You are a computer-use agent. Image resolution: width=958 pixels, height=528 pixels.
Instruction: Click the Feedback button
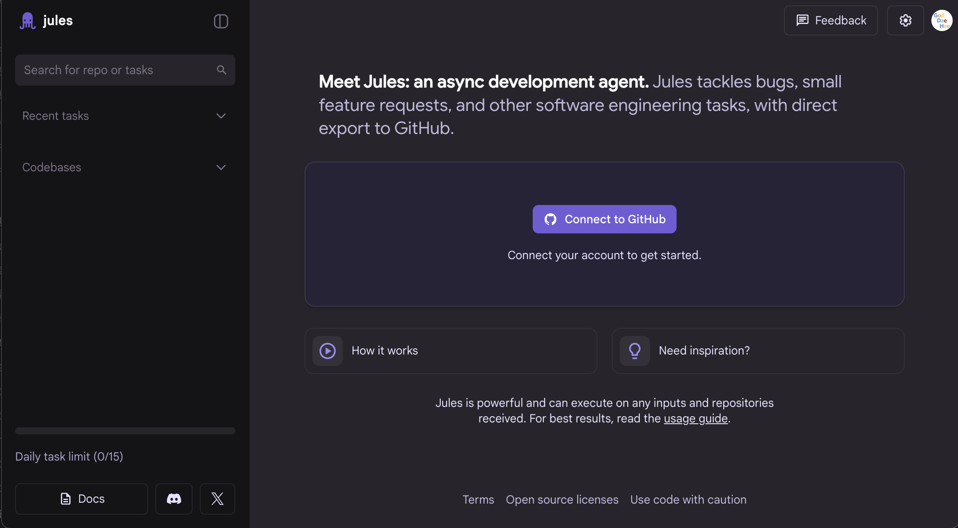(x=831, y=20)
